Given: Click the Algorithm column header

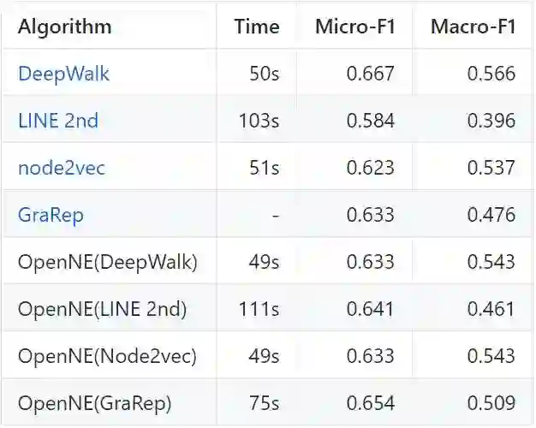Looking at the screenshot, I should (x=64, y=27).
